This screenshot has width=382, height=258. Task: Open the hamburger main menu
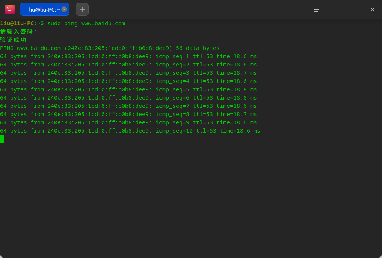click(316, 9)
